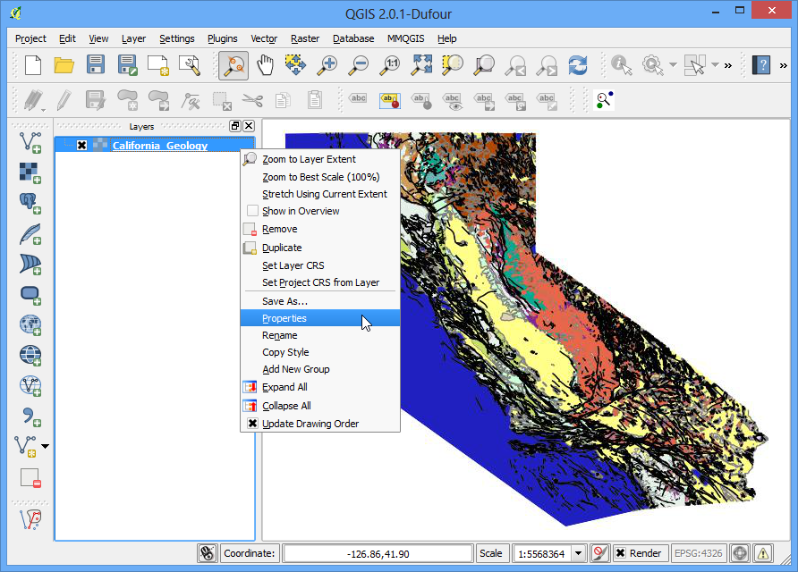Click the Zoom Last icon
798x572 pixels.
tap(515, 65)
